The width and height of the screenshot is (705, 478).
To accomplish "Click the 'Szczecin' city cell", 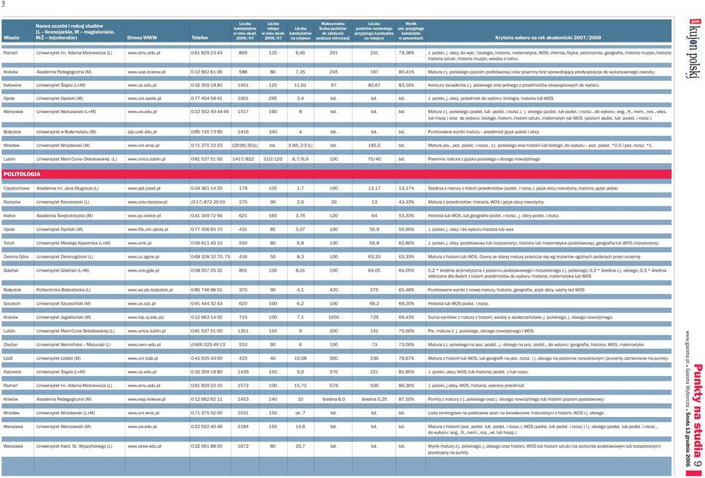I will tap(12, 303).
